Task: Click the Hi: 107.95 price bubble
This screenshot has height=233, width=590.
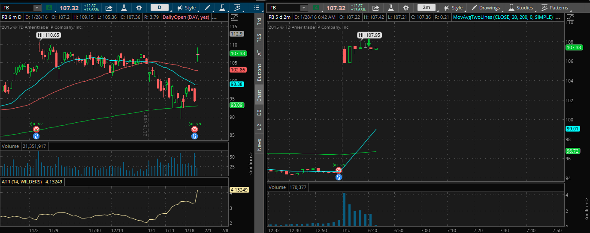Action: pos(370,35)
